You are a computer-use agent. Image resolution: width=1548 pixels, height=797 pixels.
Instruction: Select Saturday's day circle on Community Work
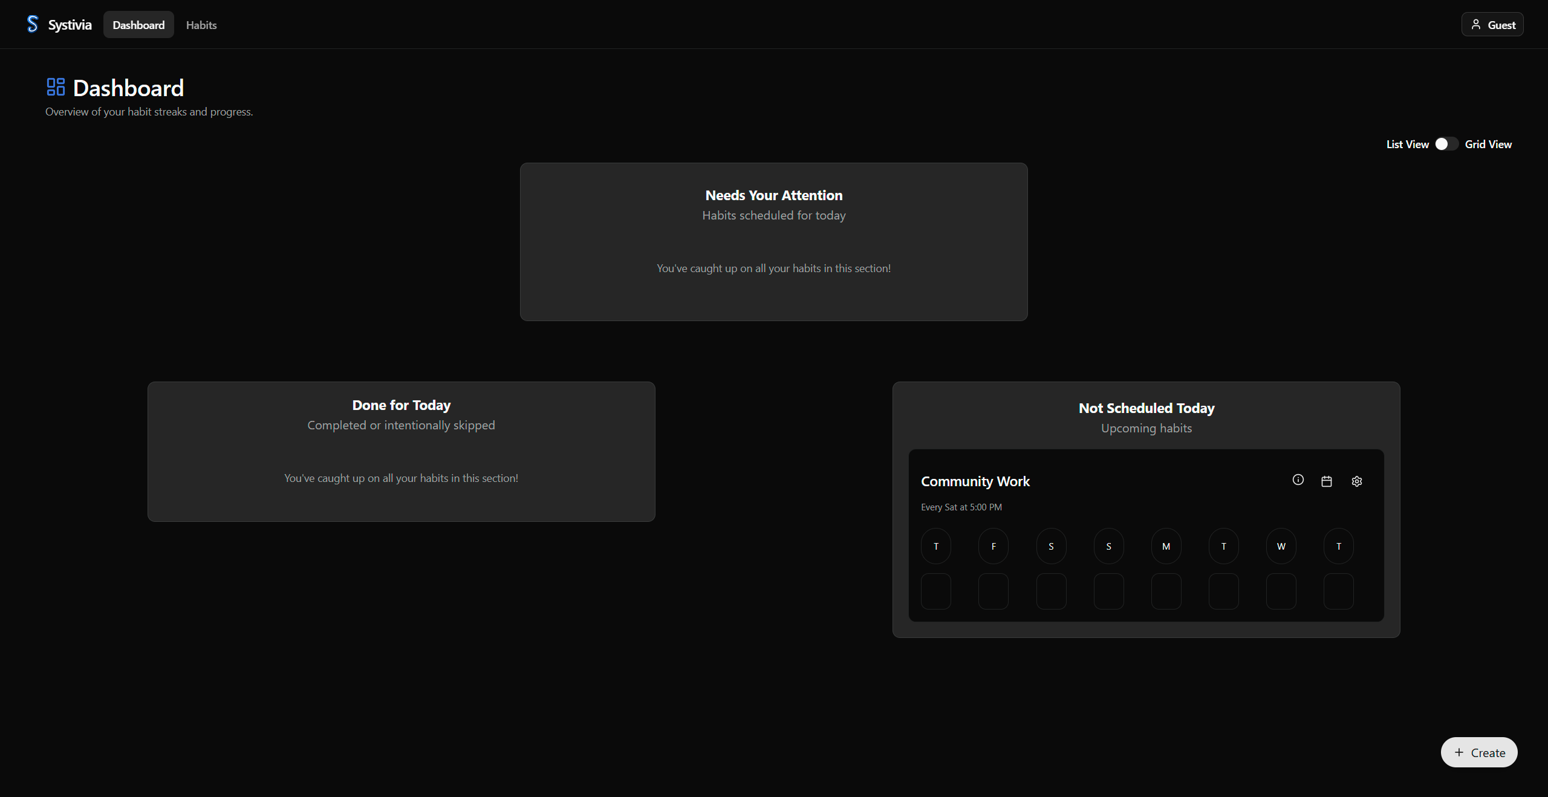click(x=1050, y=545)
